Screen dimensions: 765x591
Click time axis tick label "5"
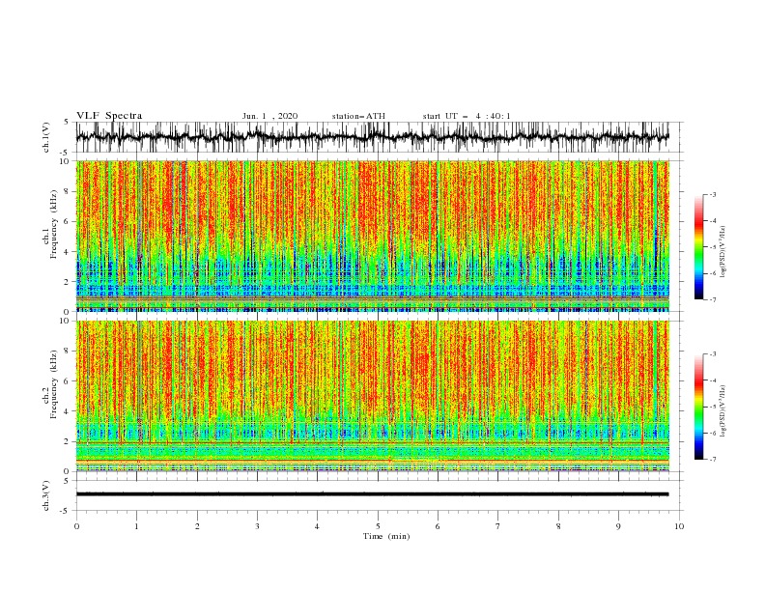point(378,526)
